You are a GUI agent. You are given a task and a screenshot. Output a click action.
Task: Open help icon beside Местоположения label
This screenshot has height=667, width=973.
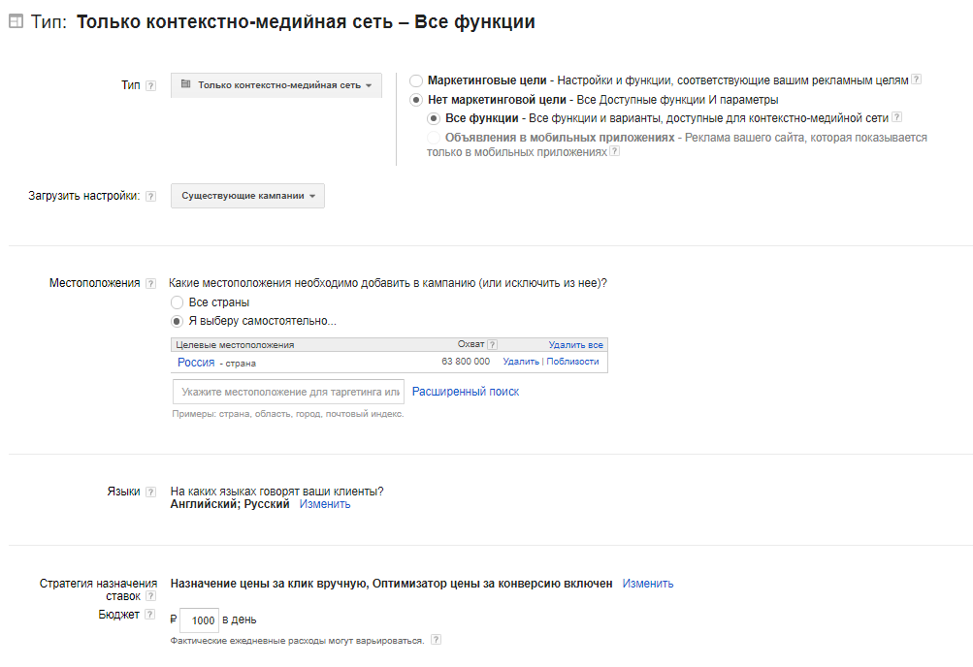(151, 282)
